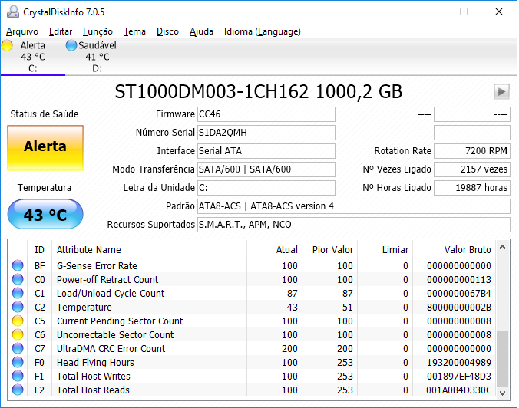The image size is (519, 408).
Task: Select the UltraDMA CRC Error Count row
Action: [x=252, y=348]
